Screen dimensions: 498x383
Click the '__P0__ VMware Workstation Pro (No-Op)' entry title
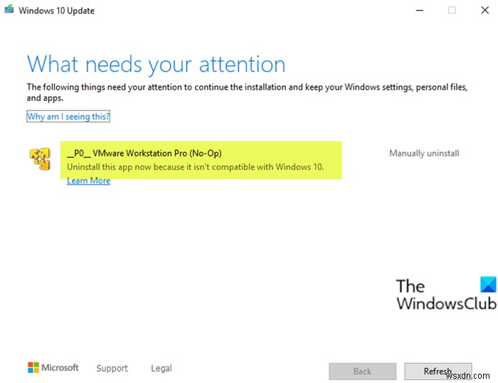point(144,153)
